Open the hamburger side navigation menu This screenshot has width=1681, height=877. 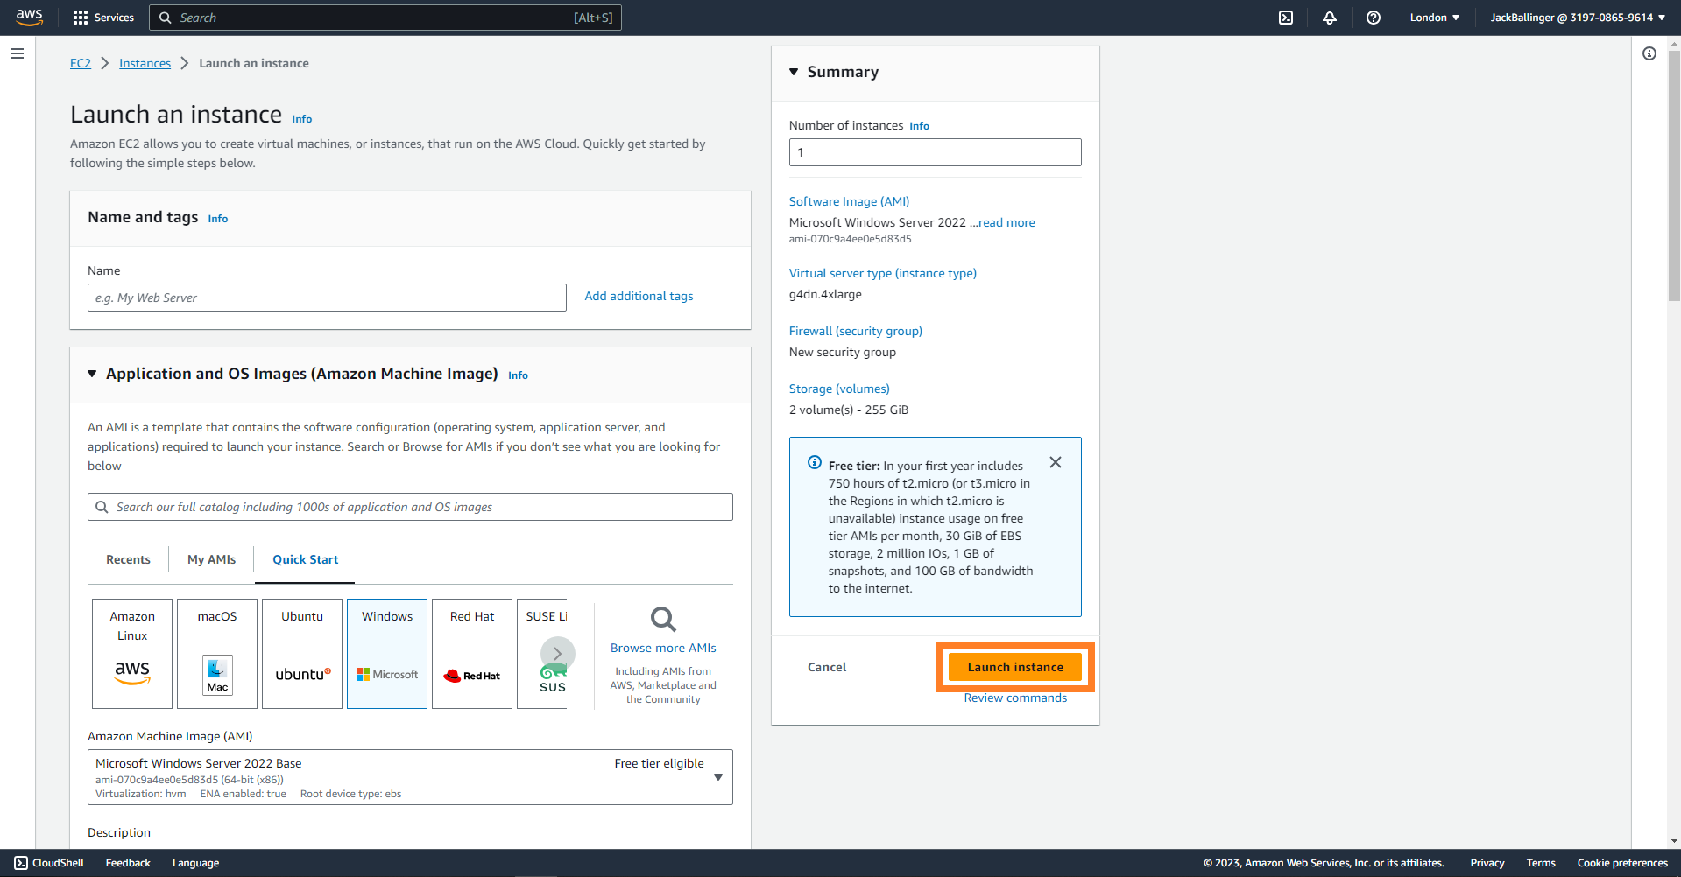point(18,53)
